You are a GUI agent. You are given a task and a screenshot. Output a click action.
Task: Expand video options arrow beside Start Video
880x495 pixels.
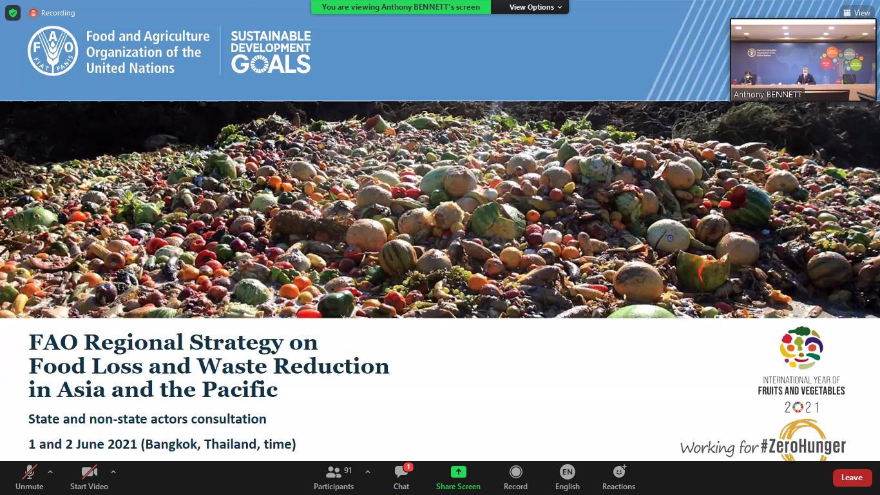coord(113,472)
